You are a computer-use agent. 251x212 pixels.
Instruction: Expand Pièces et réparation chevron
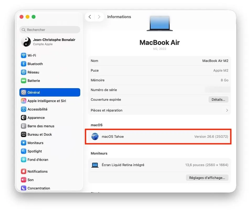[227, 110]
